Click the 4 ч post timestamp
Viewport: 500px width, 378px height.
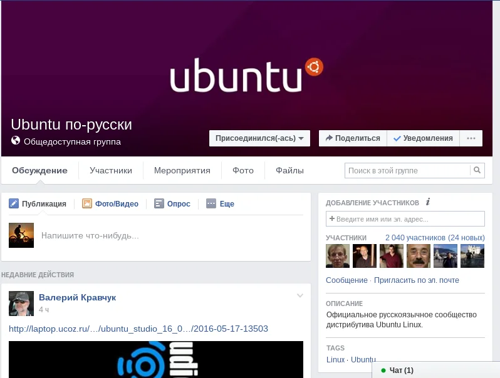[44, 310]
